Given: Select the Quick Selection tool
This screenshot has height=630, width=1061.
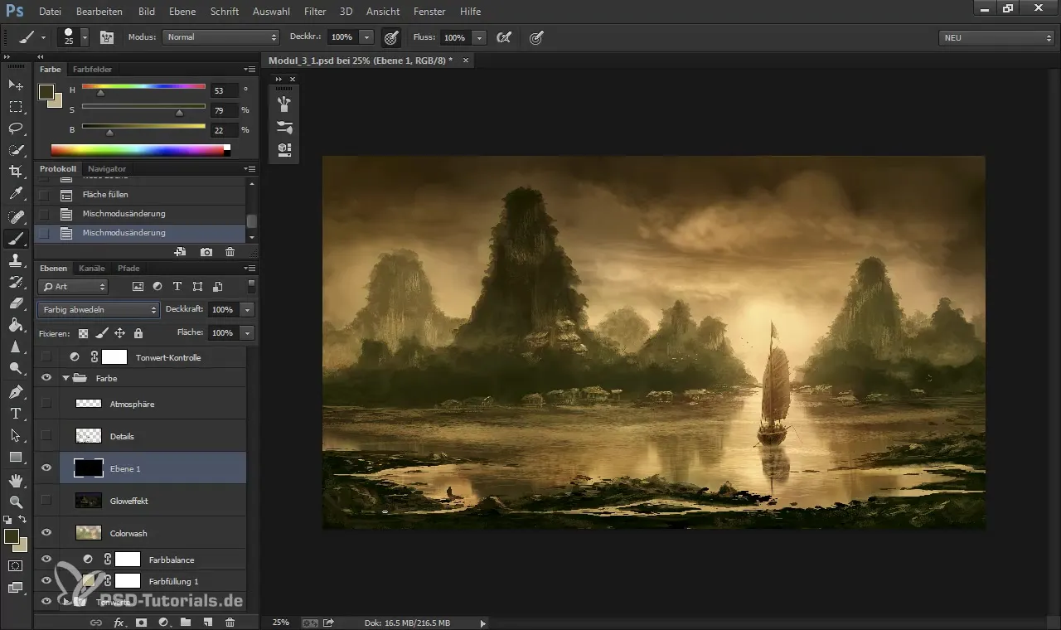Looking at the screenshot, I should pos(16,150).
